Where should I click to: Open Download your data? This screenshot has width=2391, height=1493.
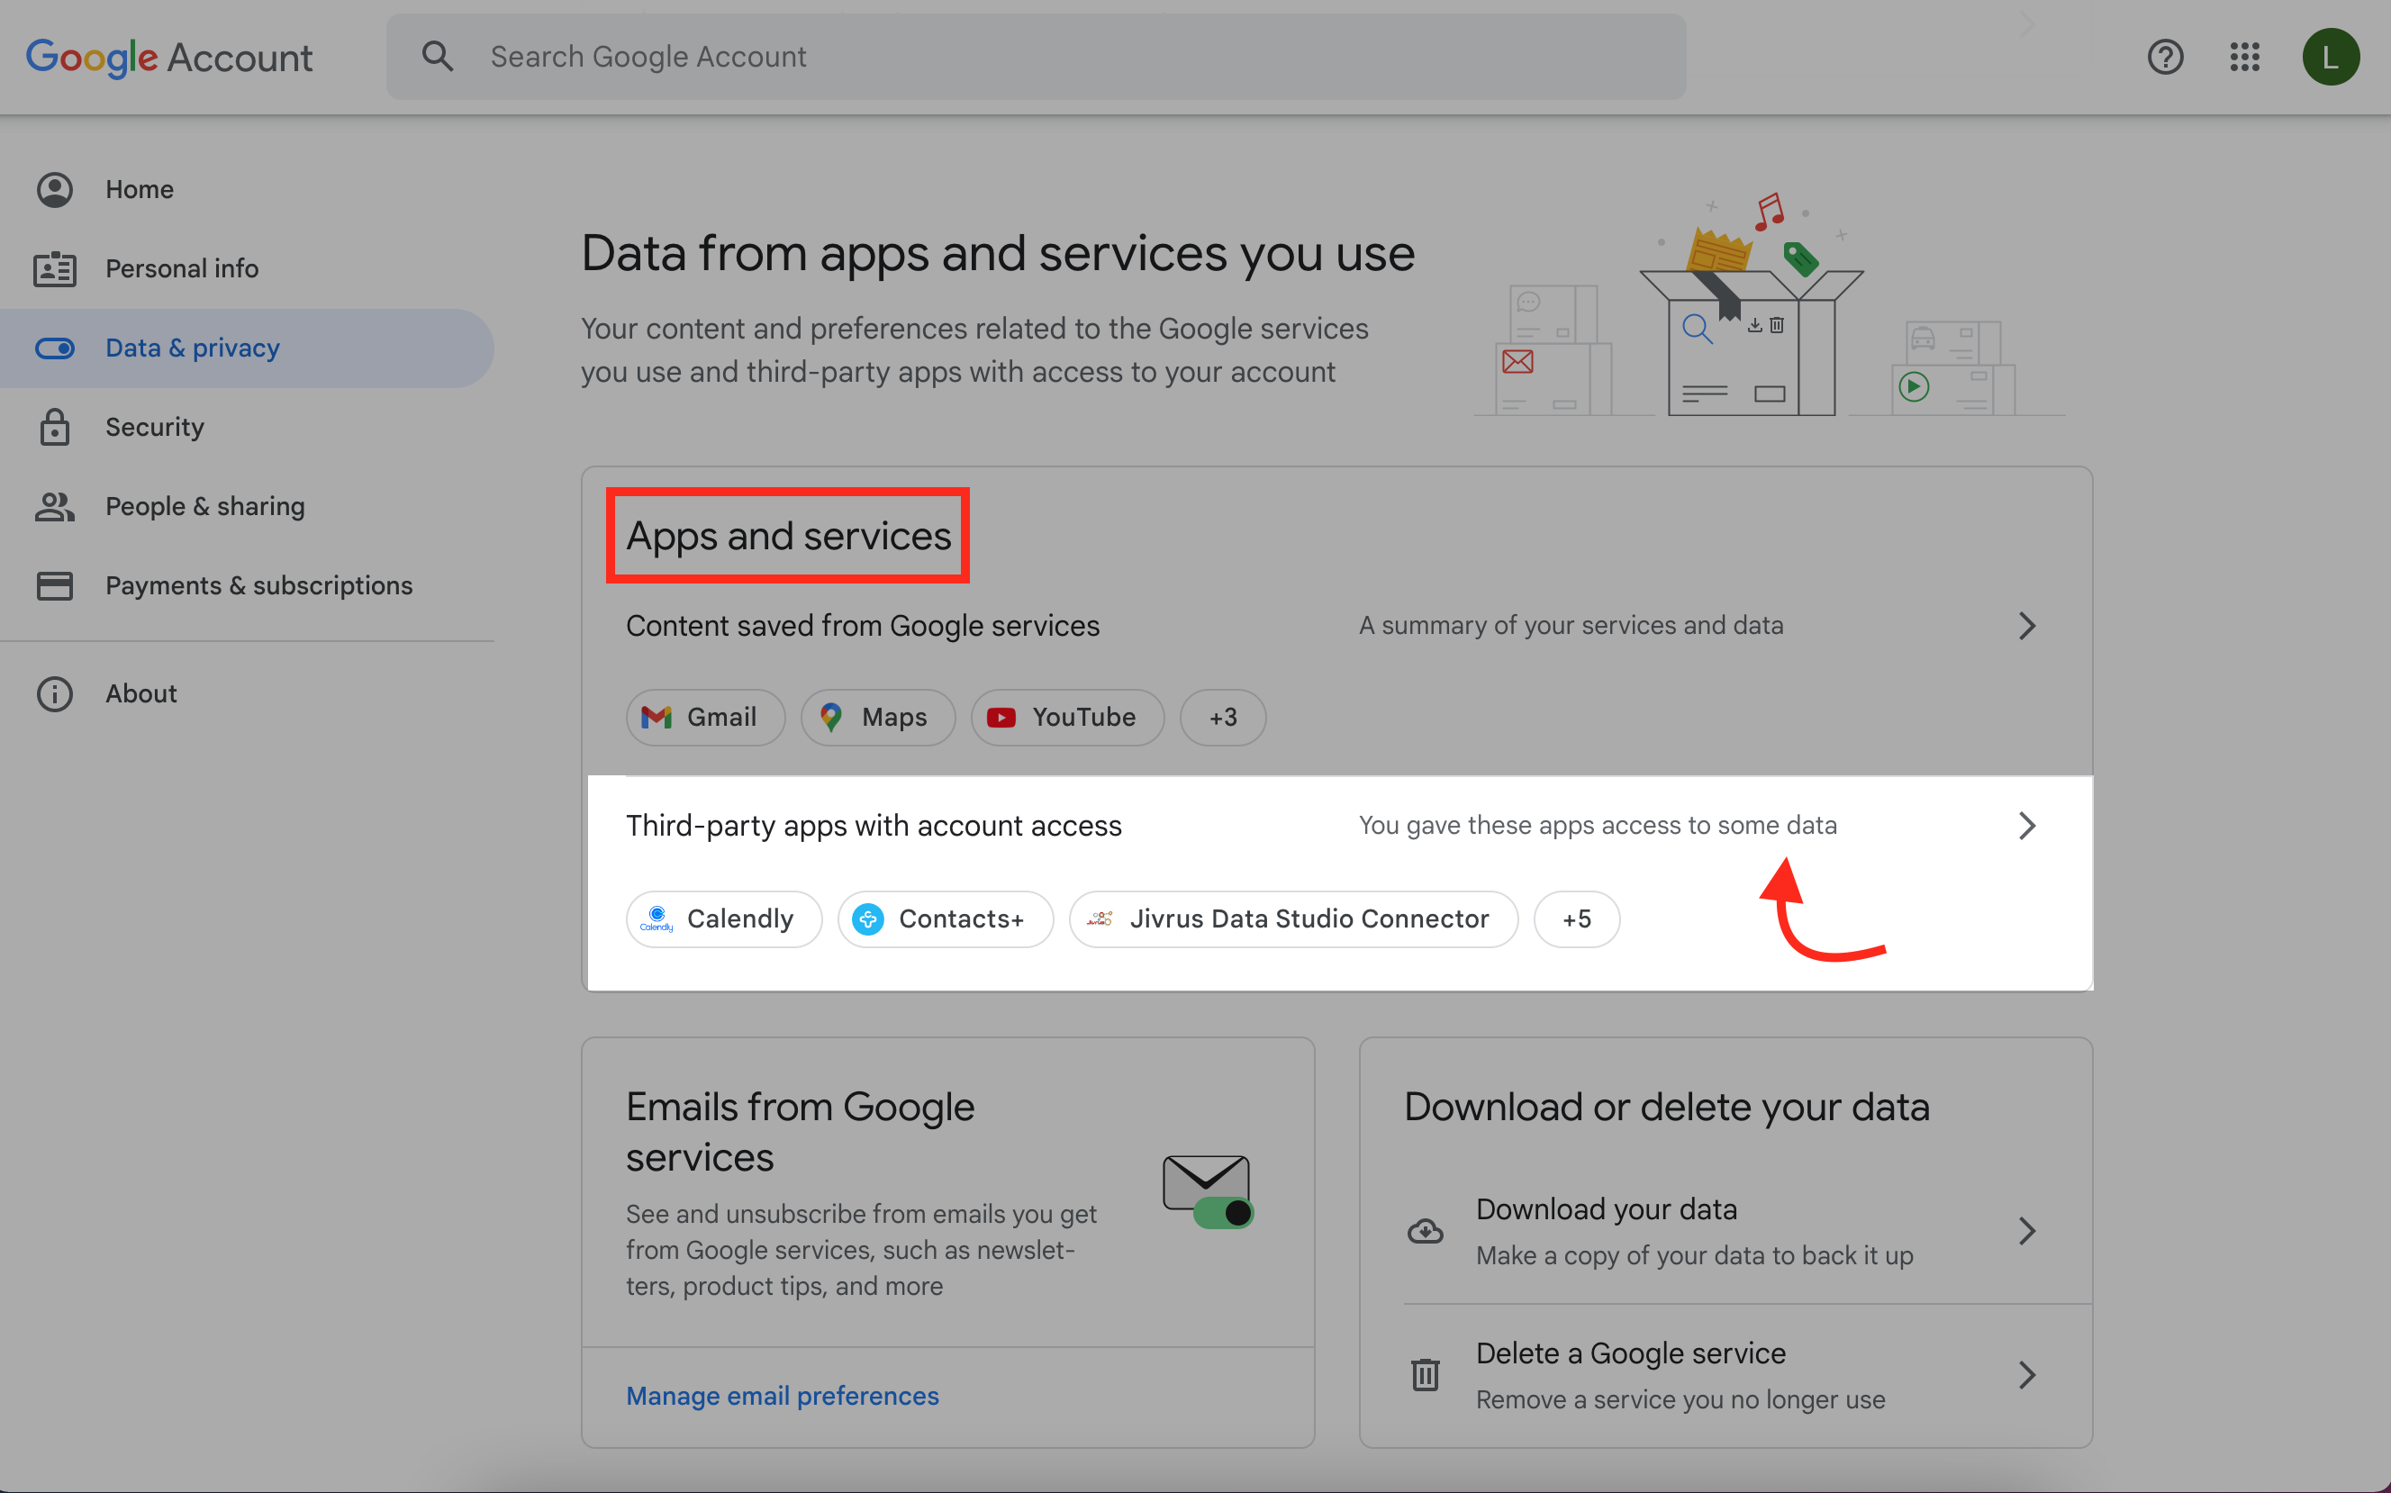[1724, 1230]
